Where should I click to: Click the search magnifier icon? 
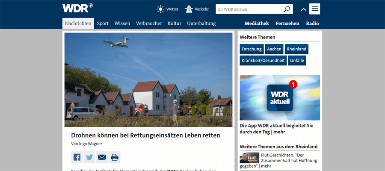pyautogui.click(x=287, y=9)
